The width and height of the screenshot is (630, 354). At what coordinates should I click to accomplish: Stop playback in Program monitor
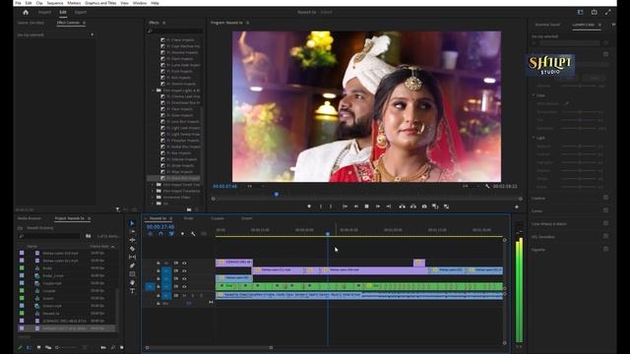(367, 206)
